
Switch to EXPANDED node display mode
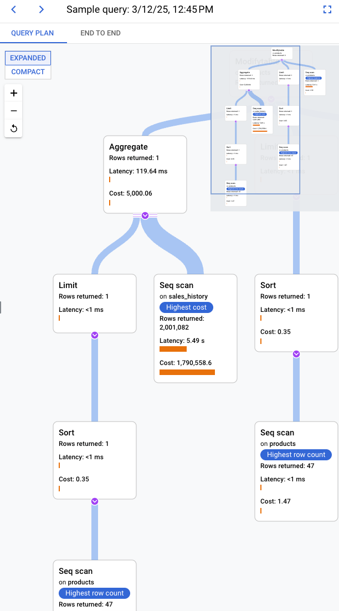click(28, 58)
